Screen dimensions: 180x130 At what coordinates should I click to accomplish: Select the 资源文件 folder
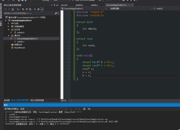click(18, 45)
